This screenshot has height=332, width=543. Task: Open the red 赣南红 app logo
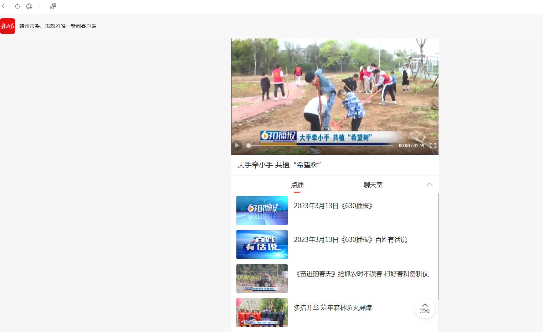click(x=7, y=26)
